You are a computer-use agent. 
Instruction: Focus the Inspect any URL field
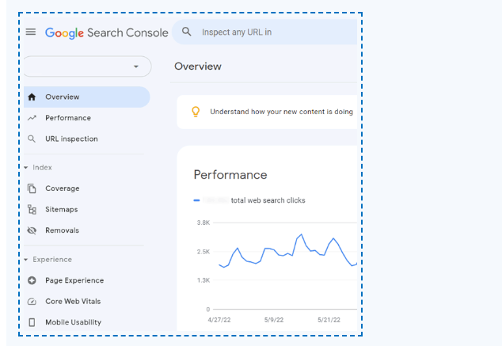264,32
